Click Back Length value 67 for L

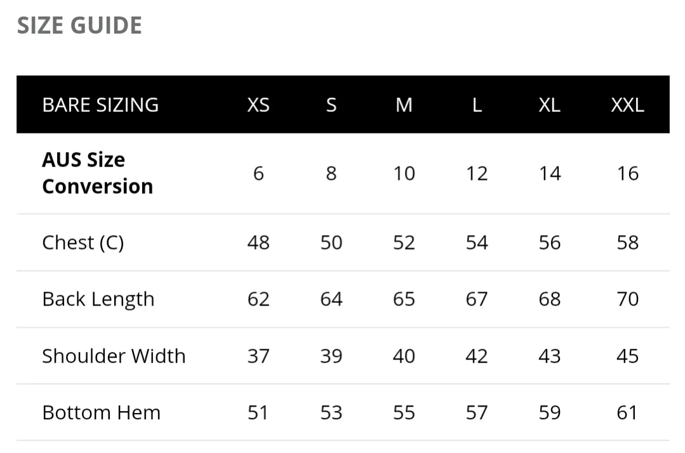pyautogui.click(x=477, y=299)
